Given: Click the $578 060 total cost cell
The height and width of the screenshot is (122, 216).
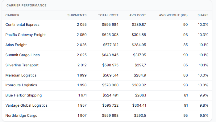Looking at the screenshot, I should [110, 85].
